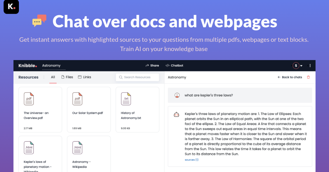This screenshot has width=329, height=172.
Task: Click the Astronomy chat title
Action: (177, 77)
